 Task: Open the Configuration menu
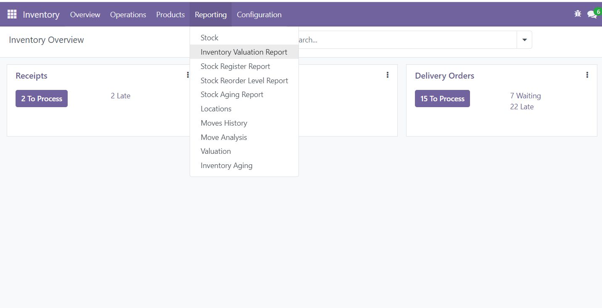pyautogui.click(x=259, y=15)
